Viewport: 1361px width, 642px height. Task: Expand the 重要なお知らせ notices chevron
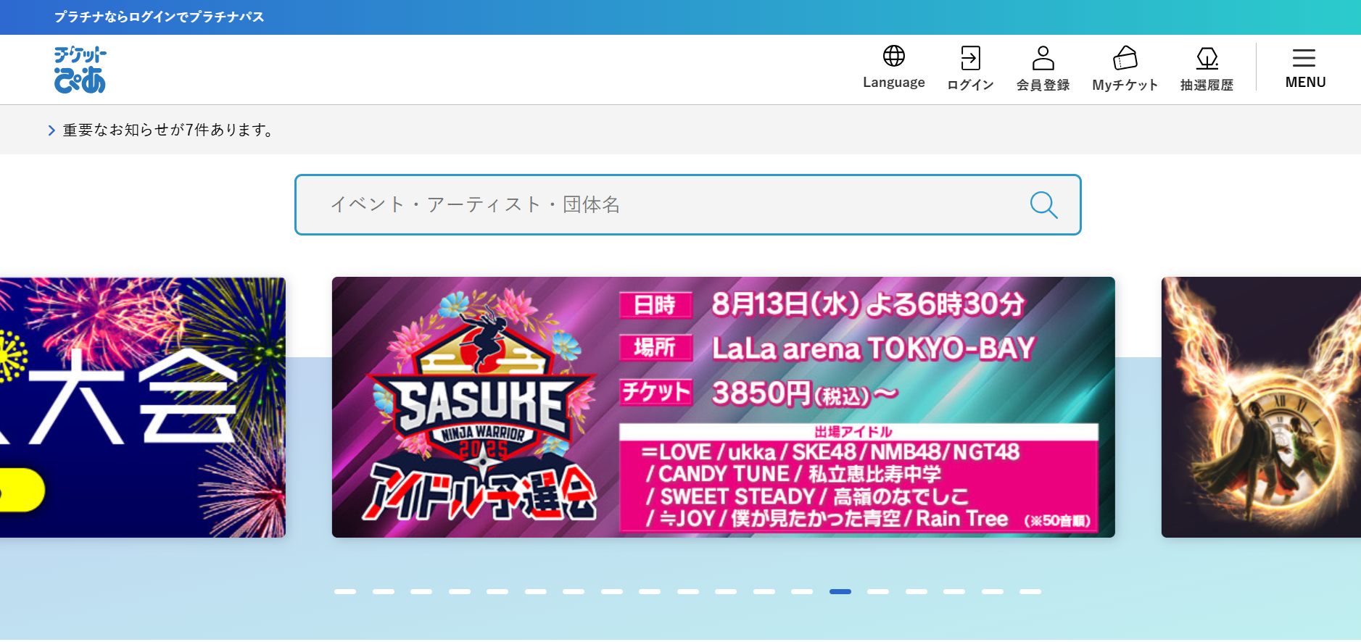coord(51,130)
